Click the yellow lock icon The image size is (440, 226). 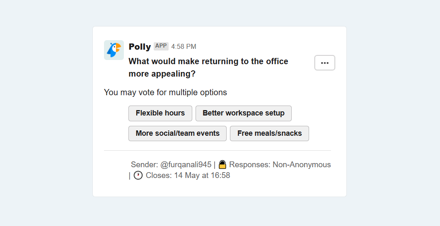(x=222, y=165)
